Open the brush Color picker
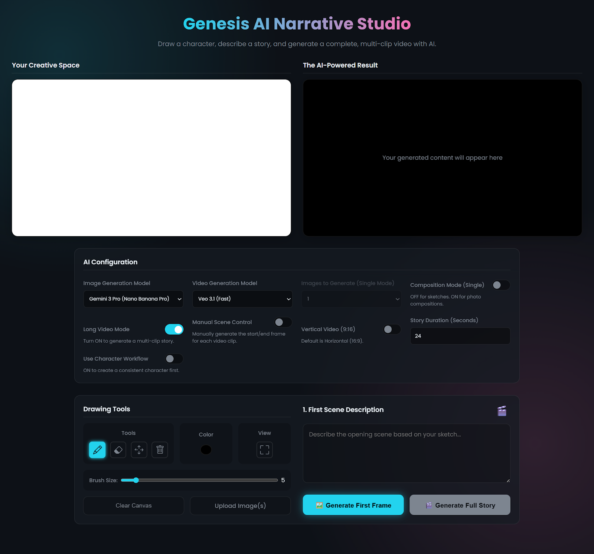 point(206,450)
